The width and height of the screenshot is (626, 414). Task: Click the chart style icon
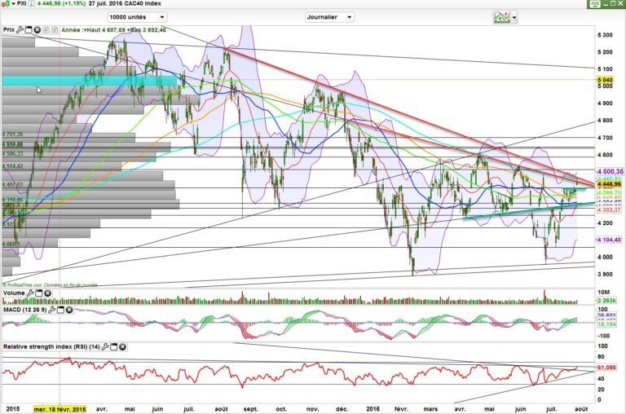[502, 16]
